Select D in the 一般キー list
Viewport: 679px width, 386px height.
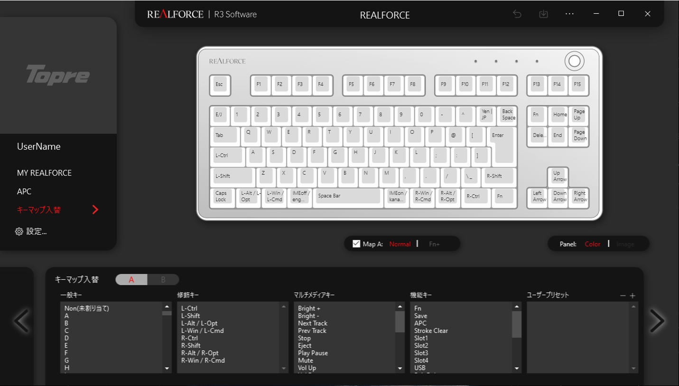click(x=67, y=338)
